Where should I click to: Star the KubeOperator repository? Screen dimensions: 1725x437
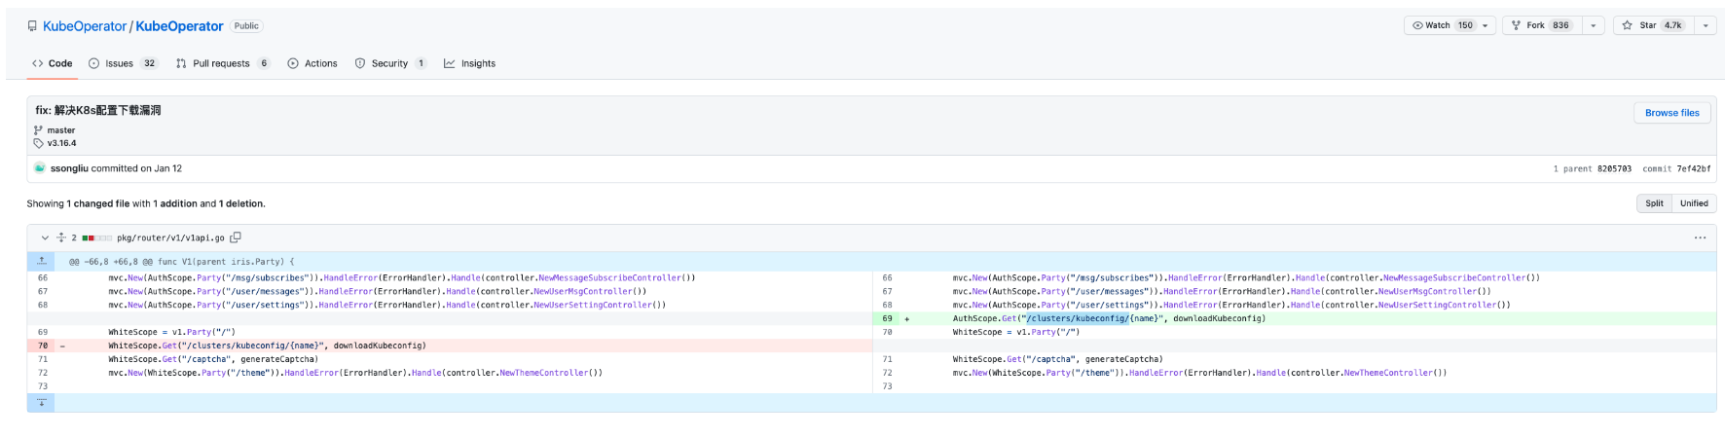click(x=1652, y=25)
